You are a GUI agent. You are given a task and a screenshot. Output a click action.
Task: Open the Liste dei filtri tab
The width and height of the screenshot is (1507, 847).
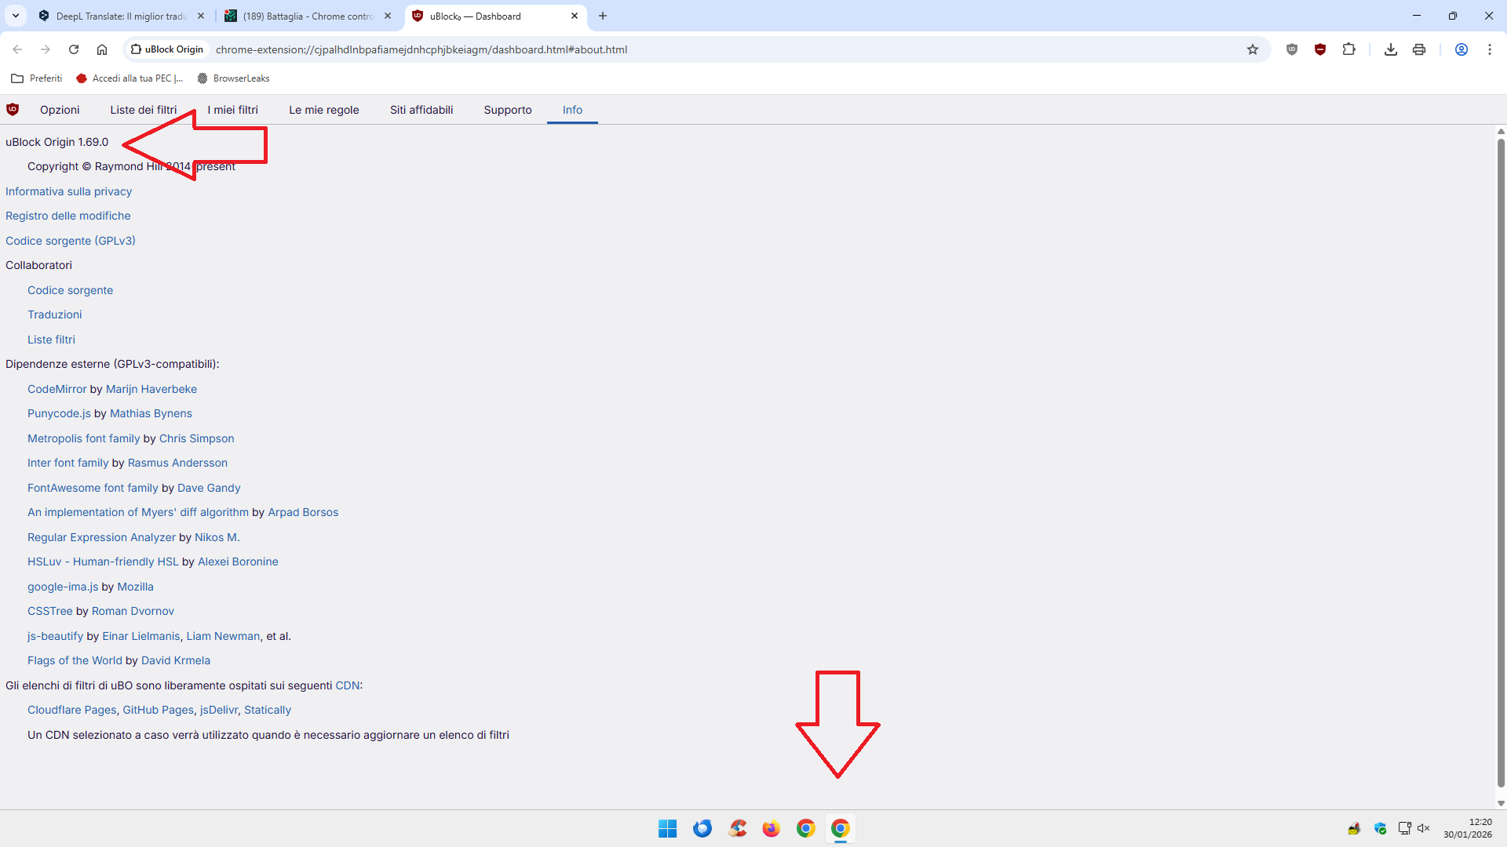point(144,110)
